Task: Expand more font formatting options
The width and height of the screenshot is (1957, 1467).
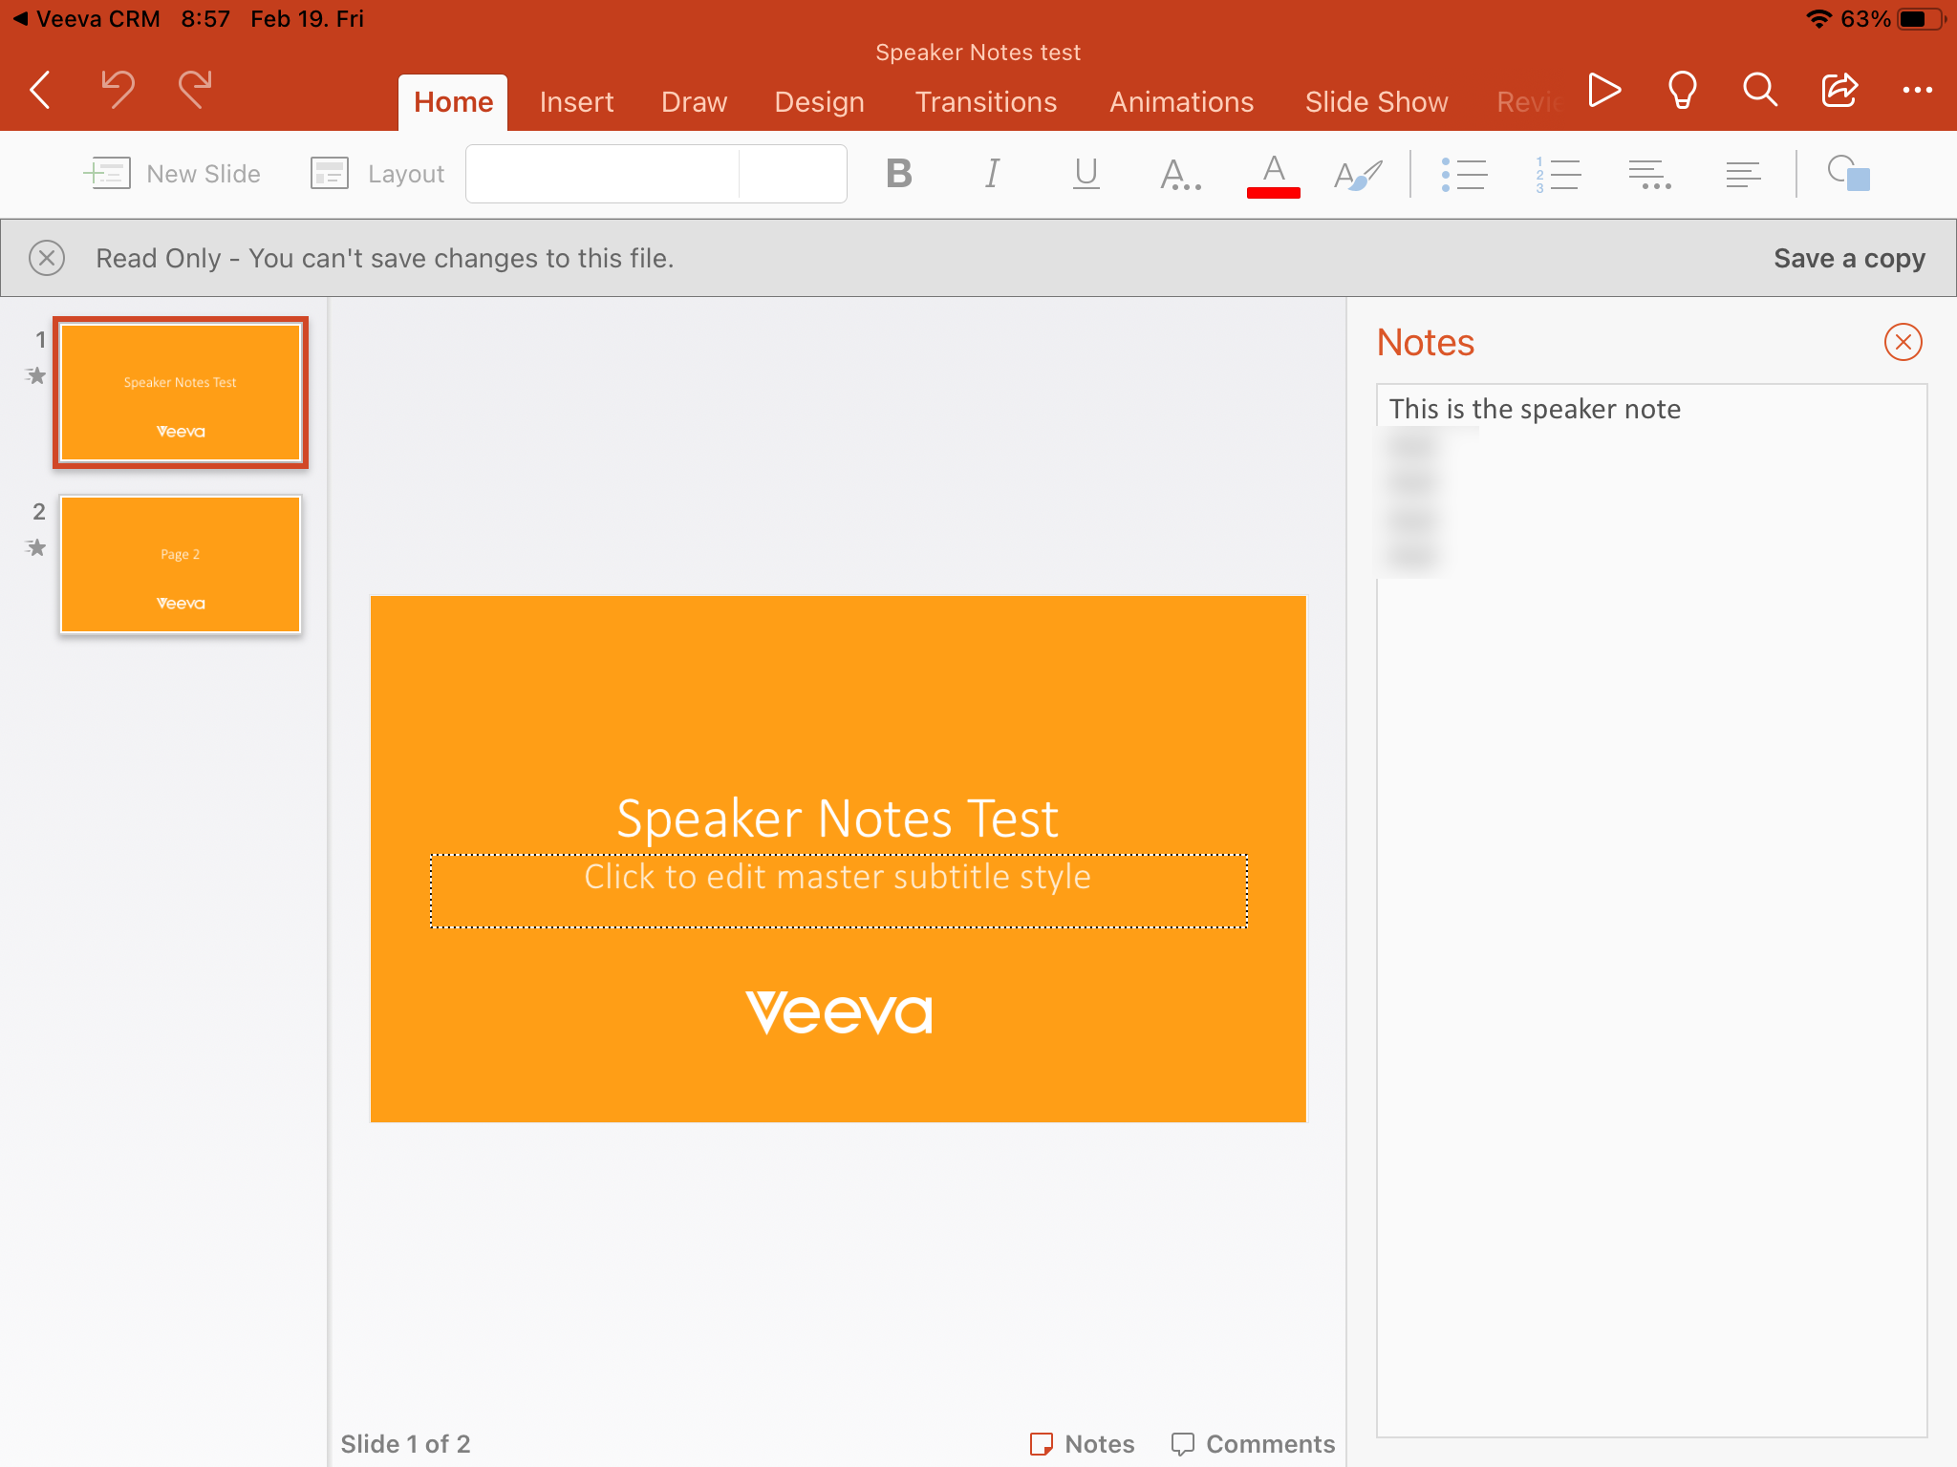Action: pos(1179,174)
